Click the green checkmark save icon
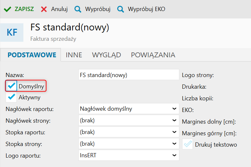Viewport: 251px width, 167px height. [x=7, y=9]
